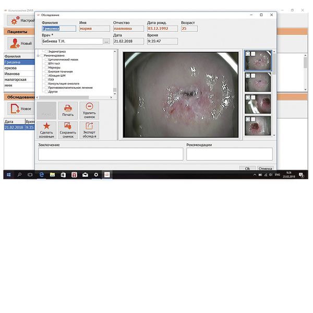Open the volume speaker tray icon
This screenshot has height=313, width=313.
point(271,175)
